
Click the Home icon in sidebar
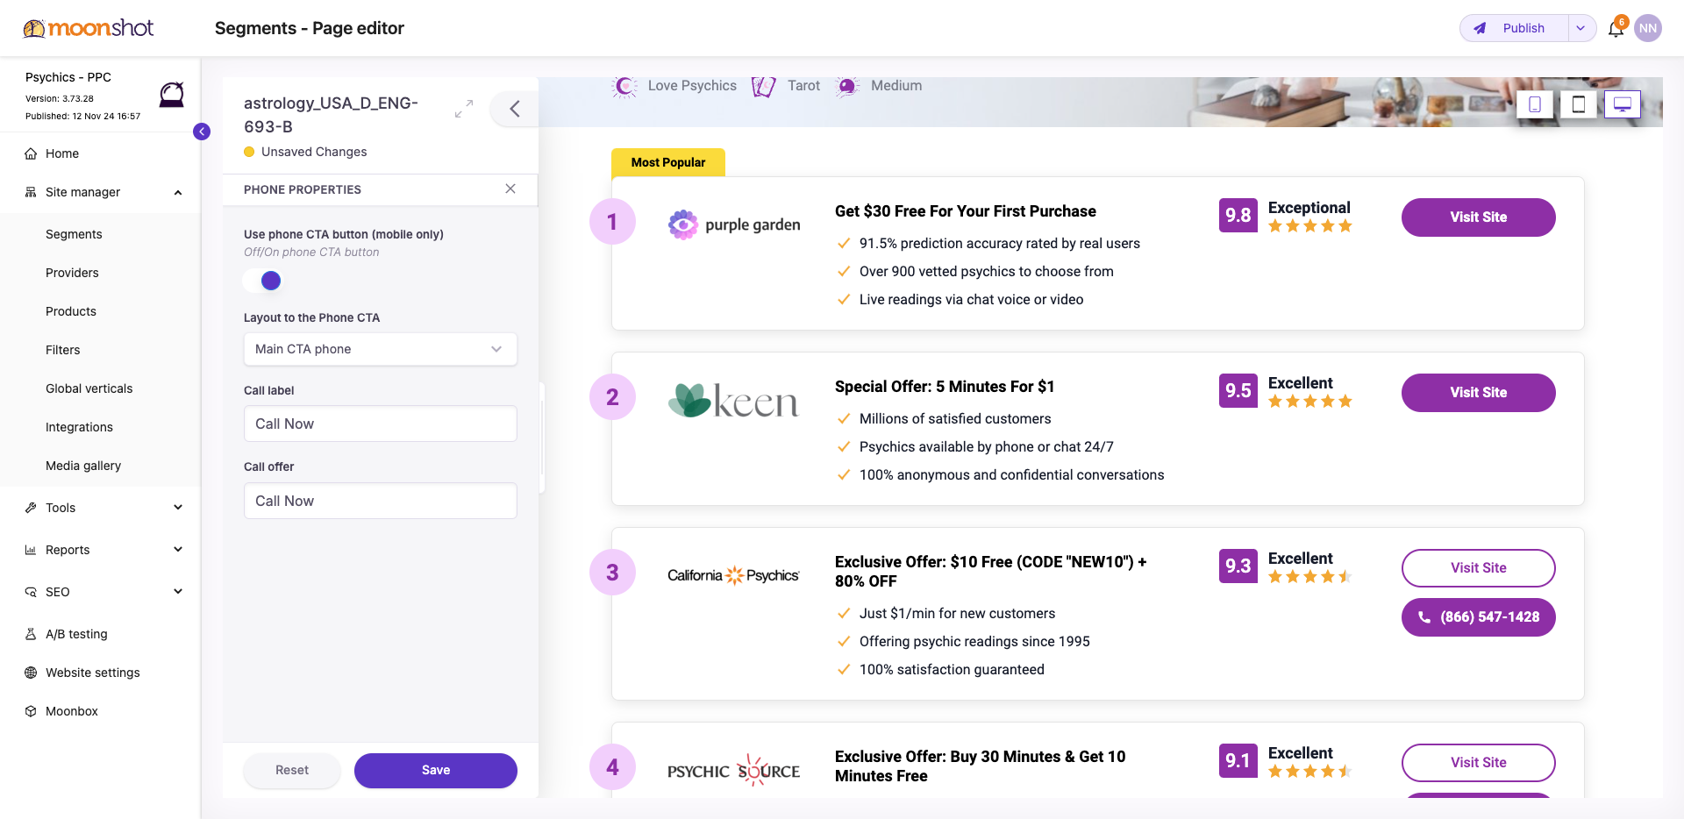[x=31, y=153]
